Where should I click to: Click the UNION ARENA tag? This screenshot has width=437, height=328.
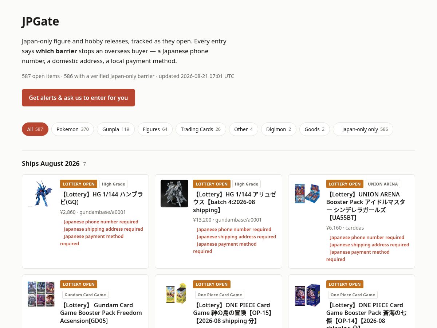coord(383,184)
